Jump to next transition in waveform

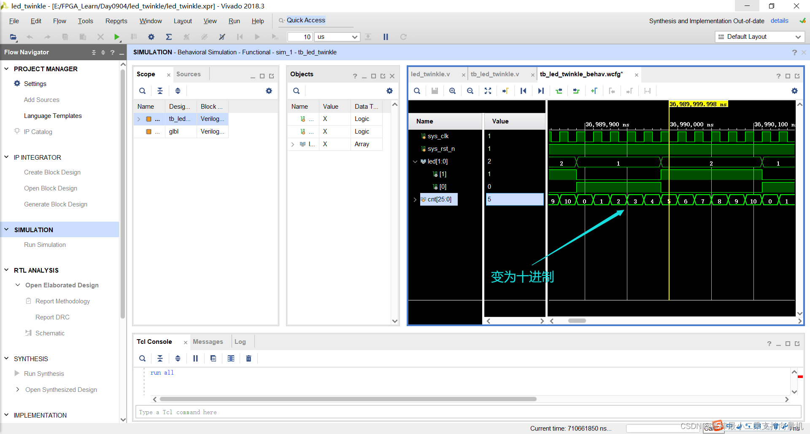point(577,91)
